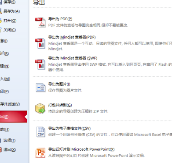Select 导出为 Mindjet 查看器(PDF) option
This screenshot has height=163, width=172.
tap(72, 37)
